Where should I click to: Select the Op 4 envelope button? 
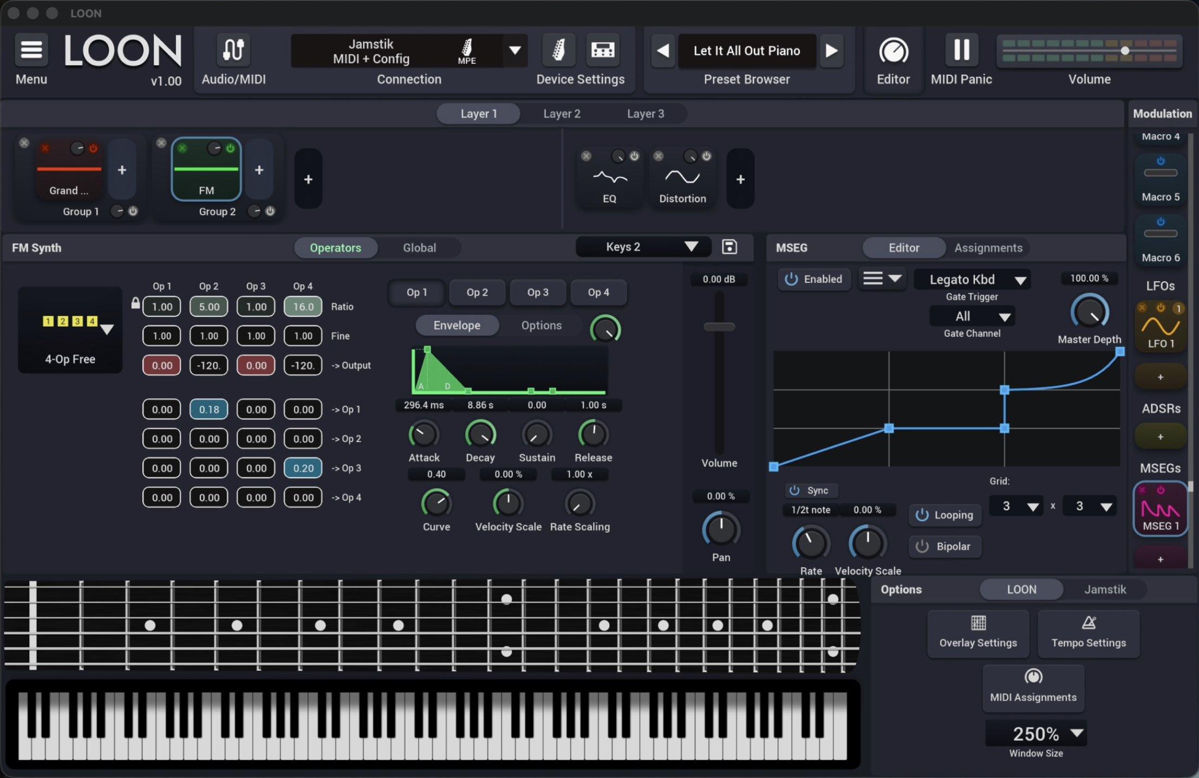tap(598, 293)
